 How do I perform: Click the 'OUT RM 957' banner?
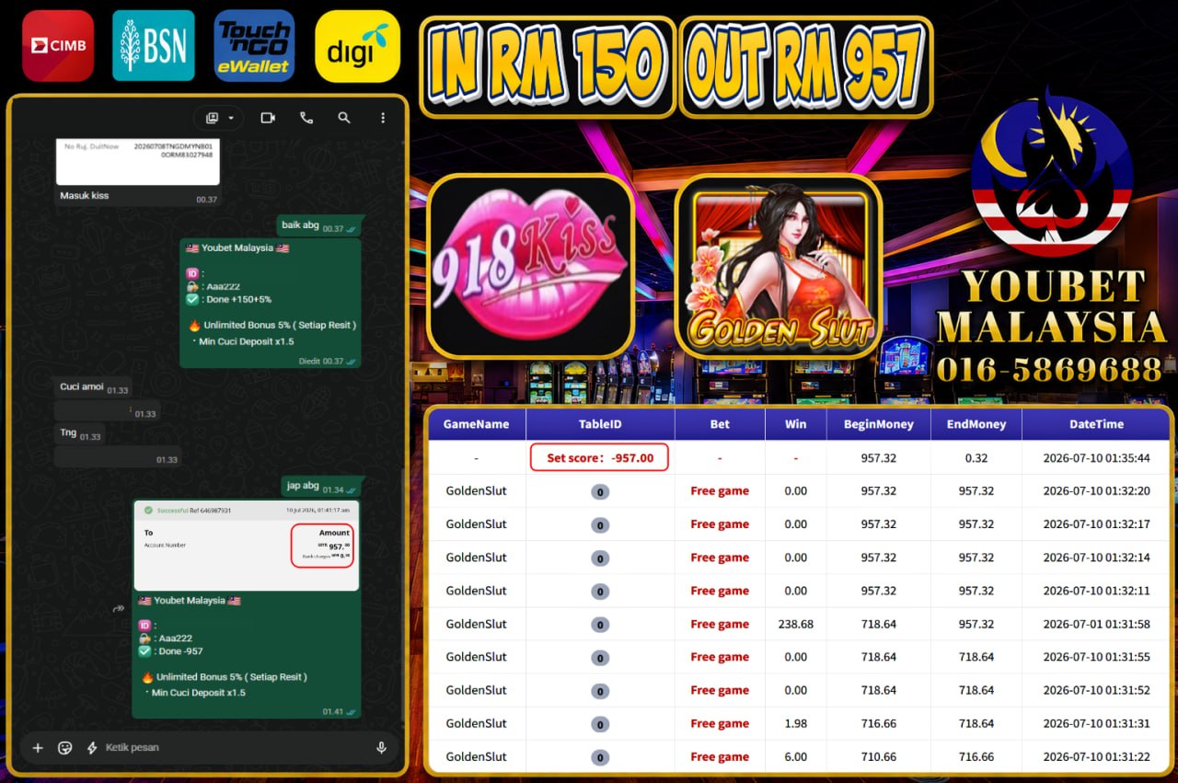pyautogui.click(x=805, y=67)
